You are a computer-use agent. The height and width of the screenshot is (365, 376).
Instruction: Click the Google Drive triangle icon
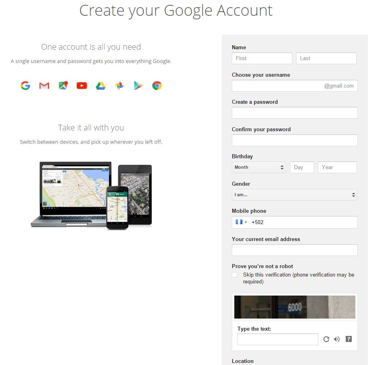point(101,86)
